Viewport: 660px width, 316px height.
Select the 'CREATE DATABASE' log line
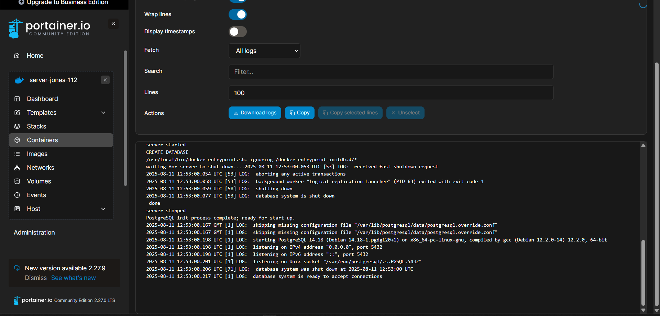(167, 152)
